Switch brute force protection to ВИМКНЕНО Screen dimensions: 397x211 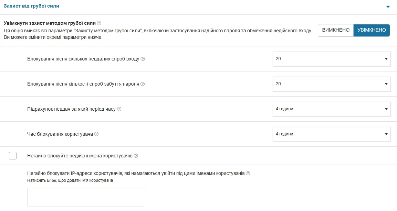(x=336, y=30)
